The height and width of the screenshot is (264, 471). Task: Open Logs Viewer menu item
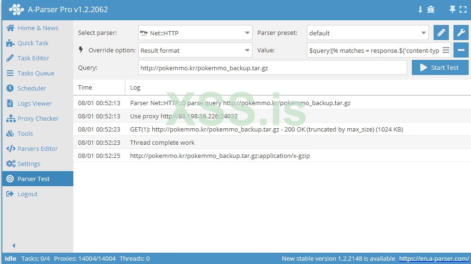tap(37, 103)
